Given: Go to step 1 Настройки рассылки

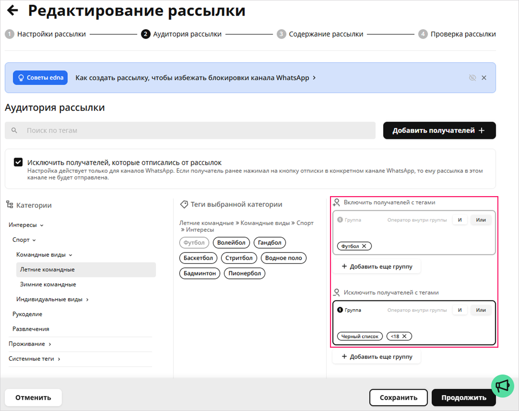Looking at the screenshot, I should click(45, 34).
